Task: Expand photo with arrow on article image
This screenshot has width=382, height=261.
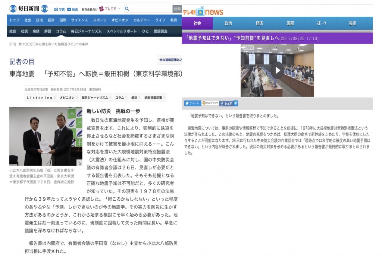Action: click(x=79, y=163)
